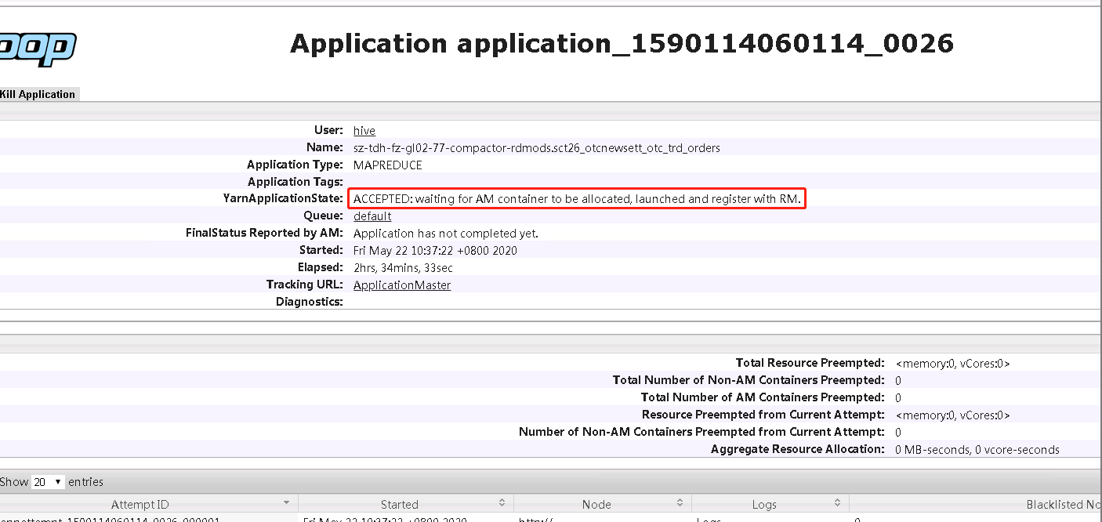1102x522 pixels.
Task: Click the Aggregate Resource Allocation value
Action: pyautogui.click(x=977, y=450)
